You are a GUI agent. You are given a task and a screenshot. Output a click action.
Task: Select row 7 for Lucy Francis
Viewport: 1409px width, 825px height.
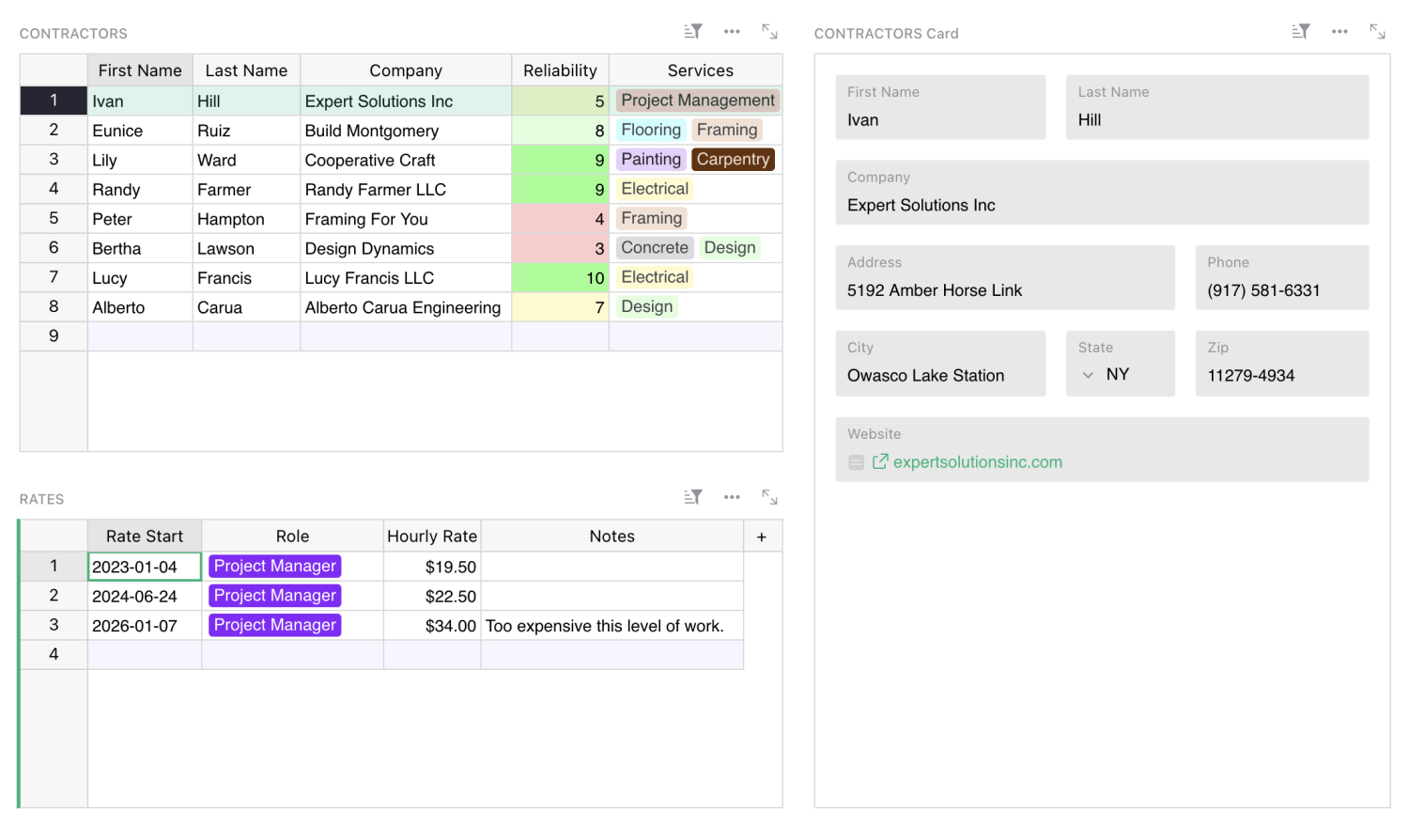tap(54, 277)
